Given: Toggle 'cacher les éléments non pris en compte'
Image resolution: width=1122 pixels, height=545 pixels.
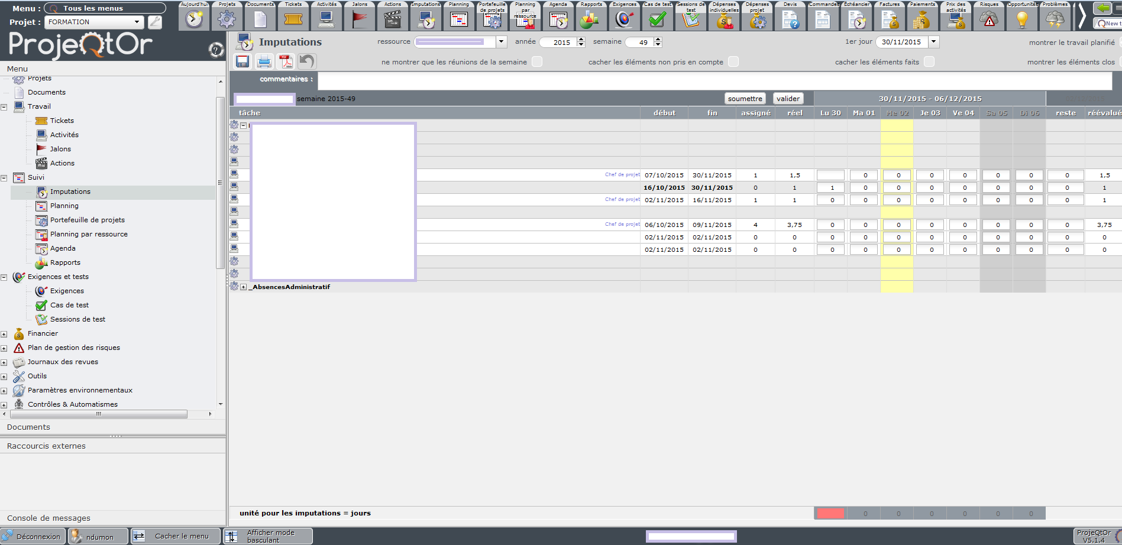Looking at the screenshot, I should point(733,62).
